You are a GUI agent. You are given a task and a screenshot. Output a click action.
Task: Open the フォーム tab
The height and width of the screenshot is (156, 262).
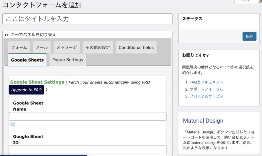19,47
